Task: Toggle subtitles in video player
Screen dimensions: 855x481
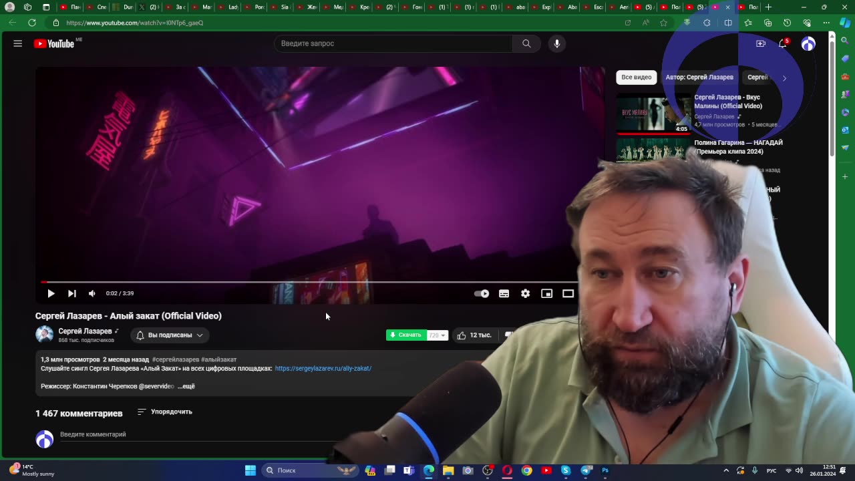Action: [504, 293]
